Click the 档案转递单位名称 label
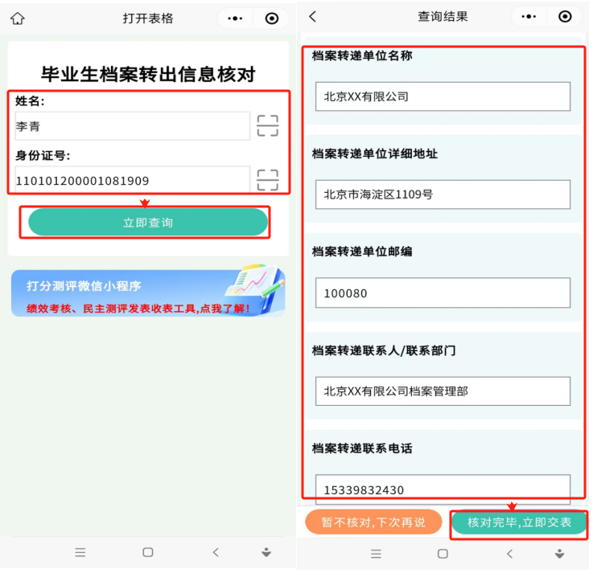 [x=362, y=55]
